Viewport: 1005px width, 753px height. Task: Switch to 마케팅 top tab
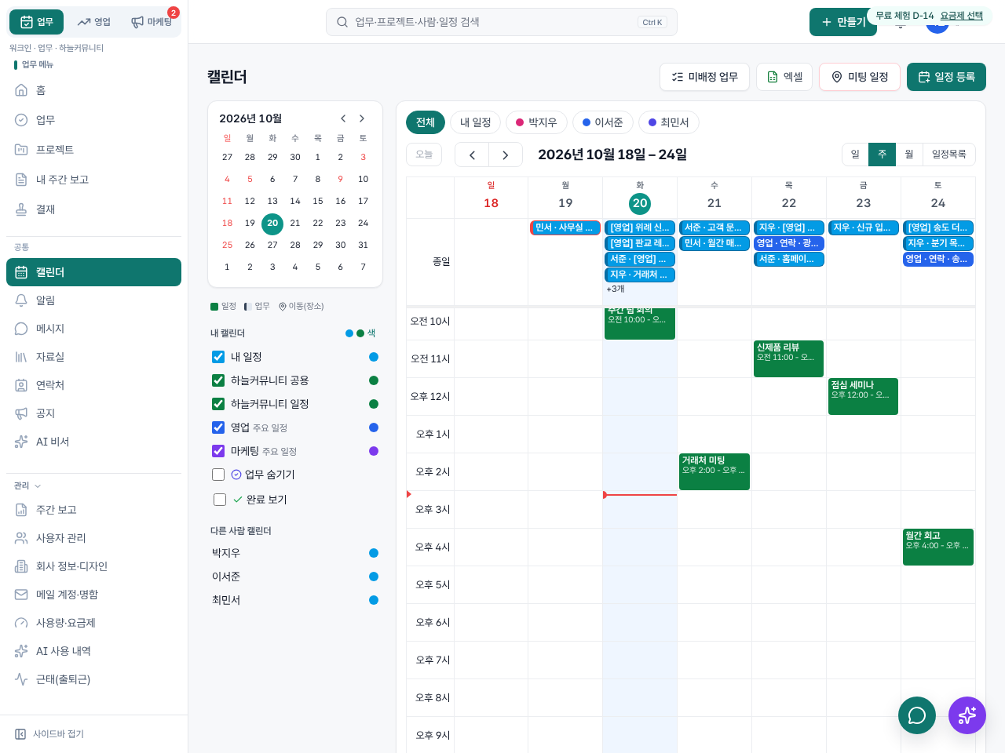tap(152, 22)
